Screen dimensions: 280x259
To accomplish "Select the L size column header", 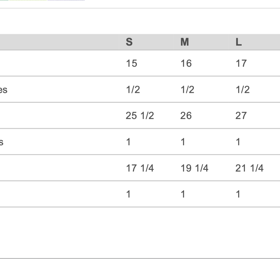I will coord(239,42).
